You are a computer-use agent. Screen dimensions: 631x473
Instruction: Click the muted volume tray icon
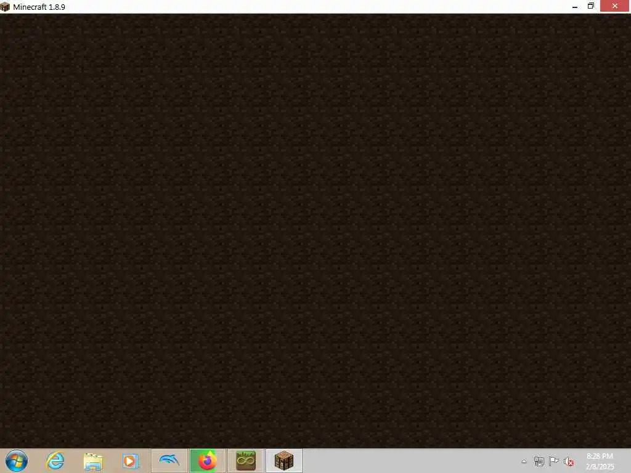(x=569, y=462)
